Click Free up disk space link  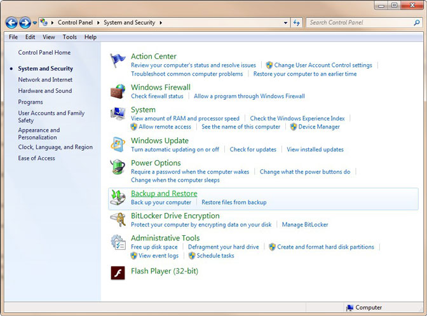(154, 247)
